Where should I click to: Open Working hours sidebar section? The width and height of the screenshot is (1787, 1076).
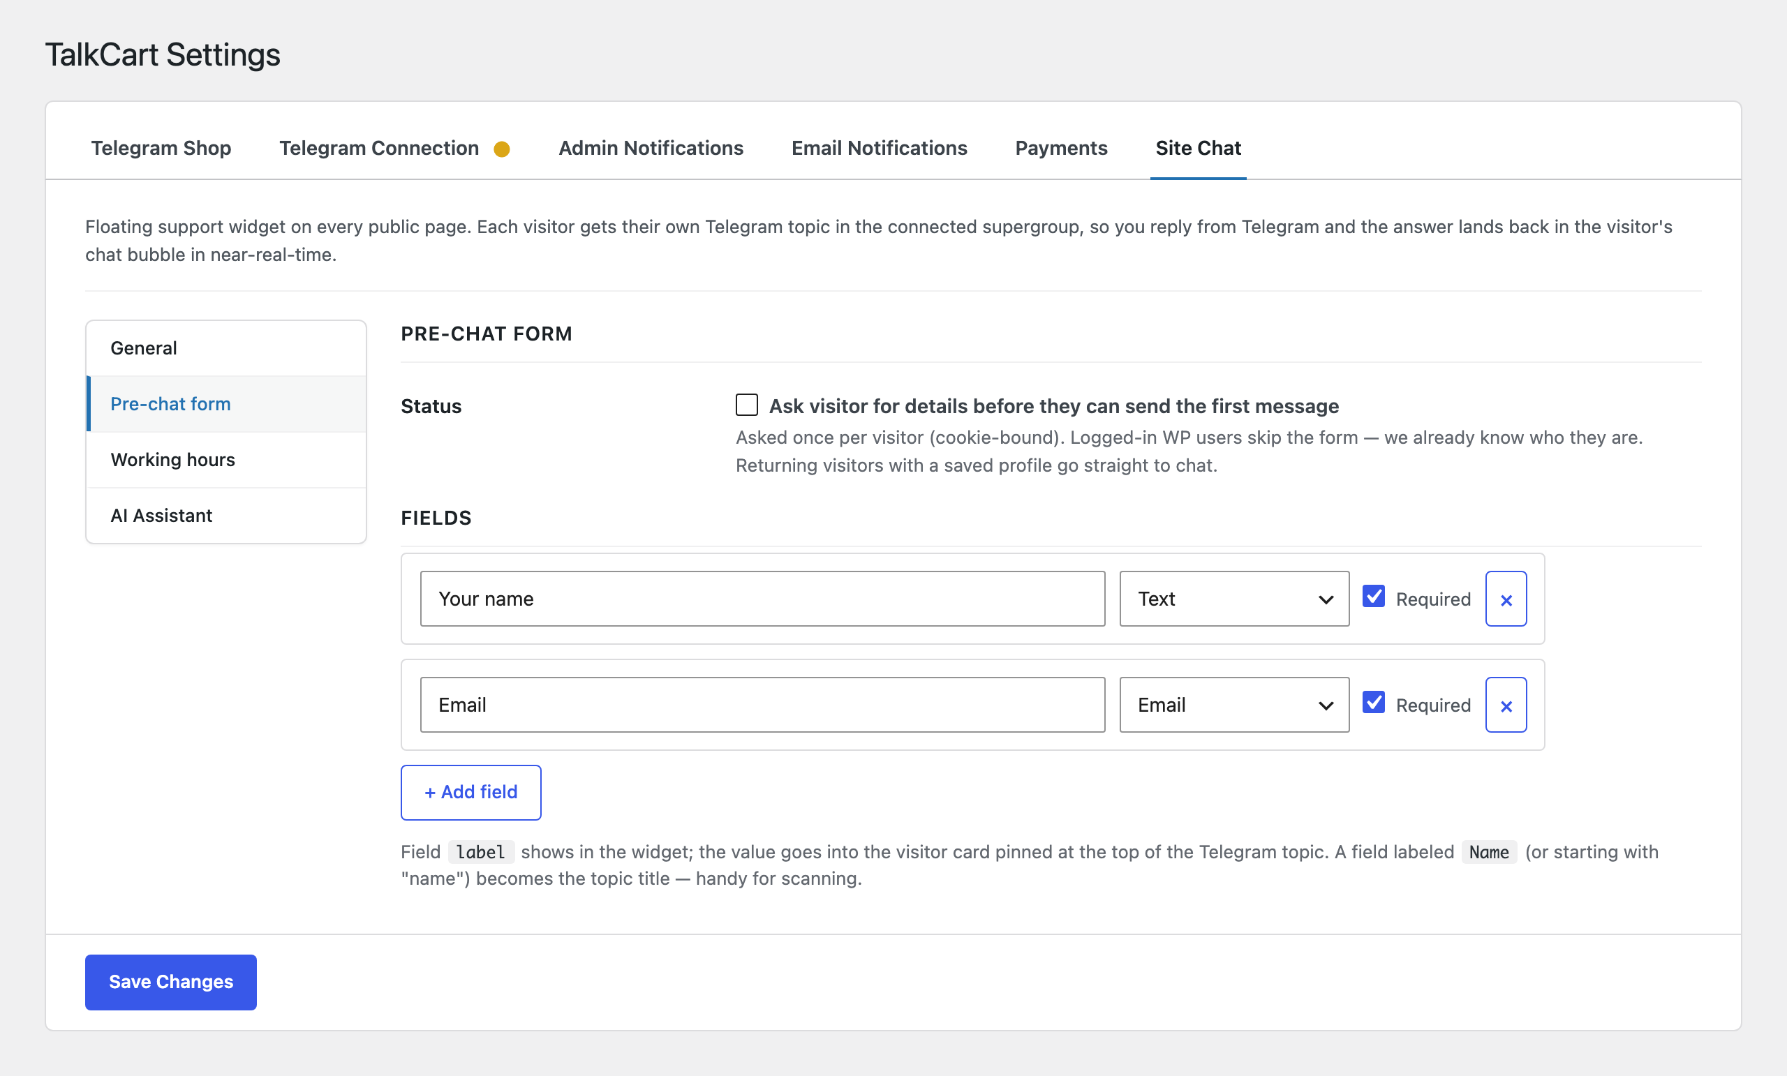(226, 460)
